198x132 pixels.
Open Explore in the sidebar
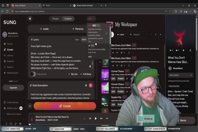[x=9, y=61]
